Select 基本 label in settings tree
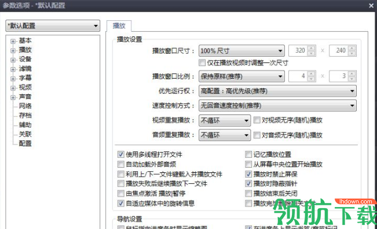 [25, 40]
